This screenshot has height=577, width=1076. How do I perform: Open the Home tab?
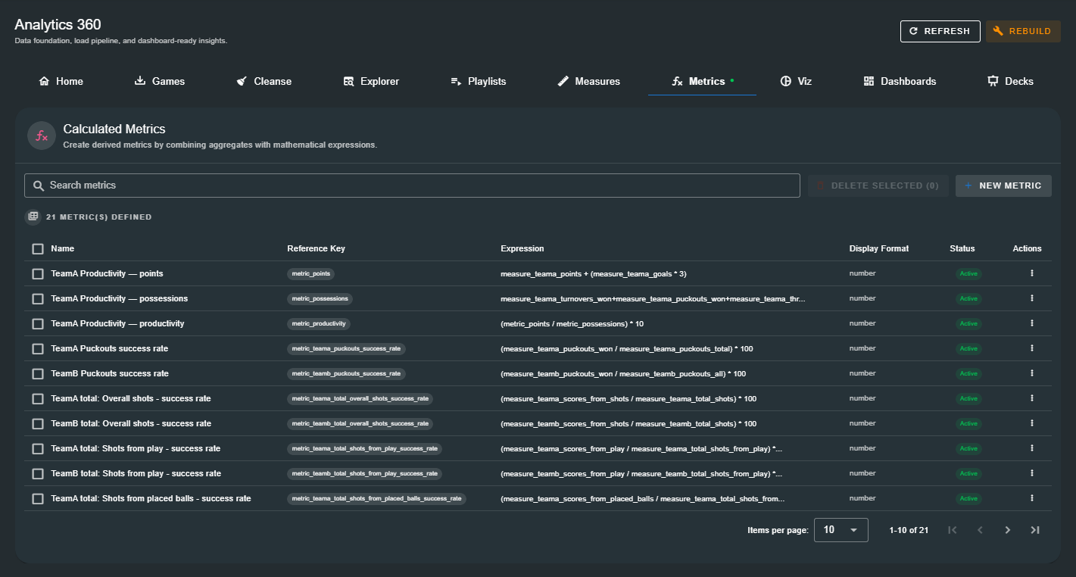coord(61,81)
